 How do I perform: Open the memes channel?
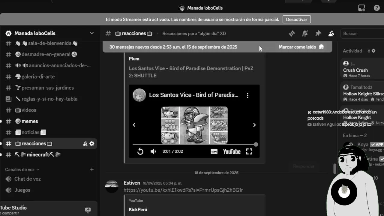click(x=49, y=121)
